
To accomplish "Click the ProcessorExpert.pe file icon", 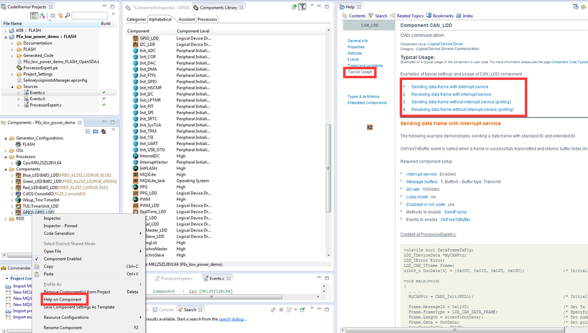I will [19, 68].
